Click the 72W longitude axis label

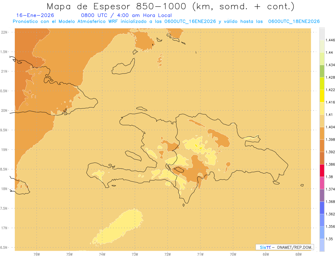[168, 254]
